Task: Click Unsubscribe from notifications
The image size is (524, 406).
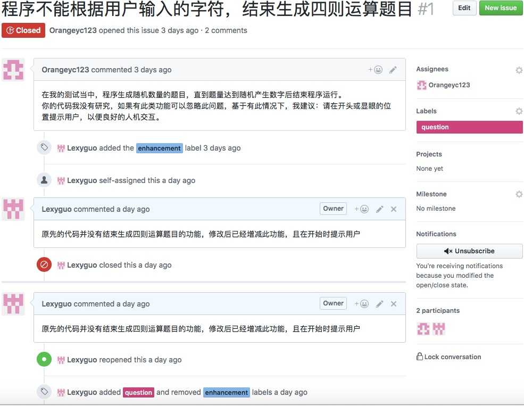Action: pos(469,251)
